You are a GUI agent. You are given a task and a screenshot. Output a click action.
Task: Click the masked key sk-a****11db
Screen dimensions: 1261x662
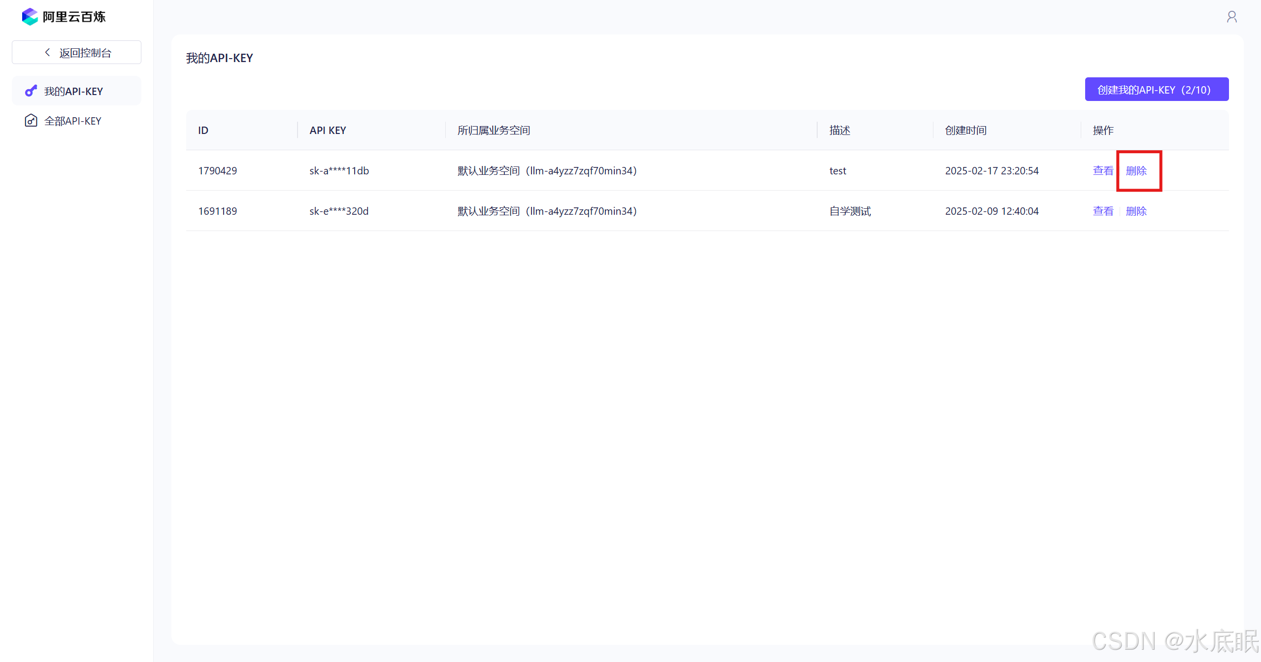[339, 170]
